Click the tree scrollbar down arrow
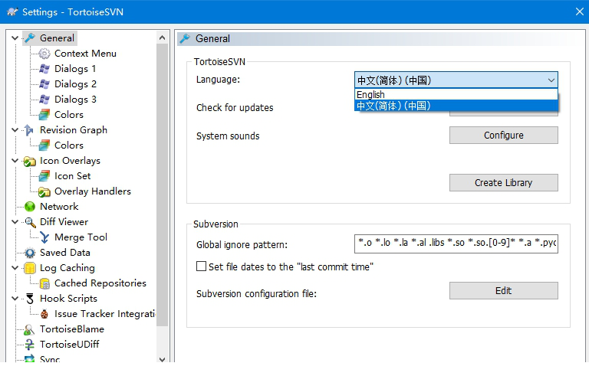Viewport: 589px width, 376px height. coord(163,359)
